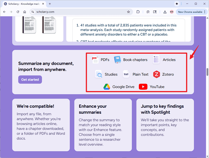The height and width of the screenshot is (158, 209).
Task: Bookmark this page with star icon
Action: pyautogui.click(x=128, y=12)
